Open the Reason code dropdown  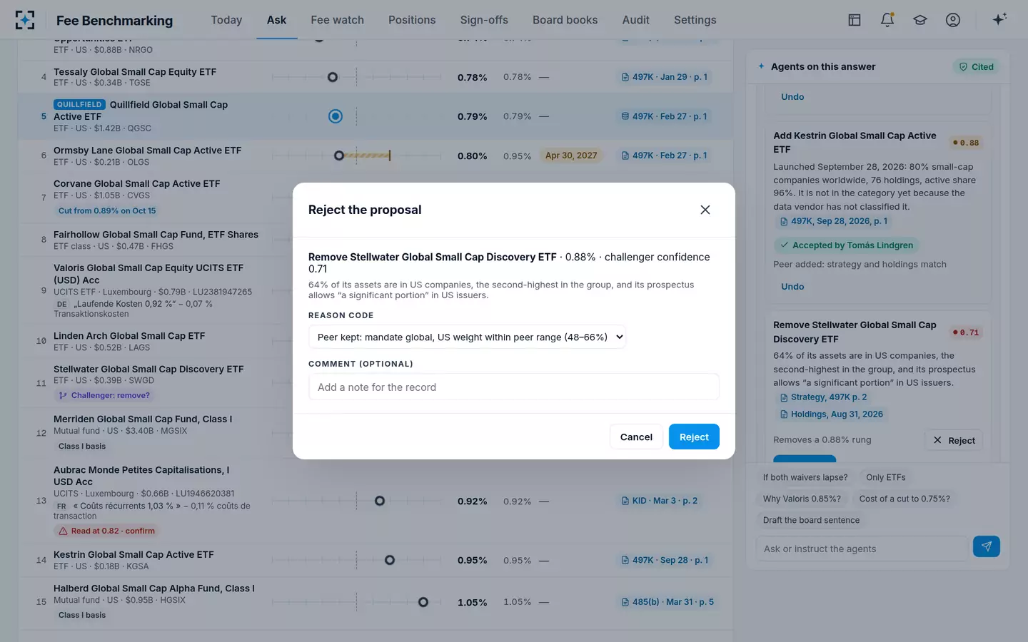pyautogui.click(x=467, y=337)
